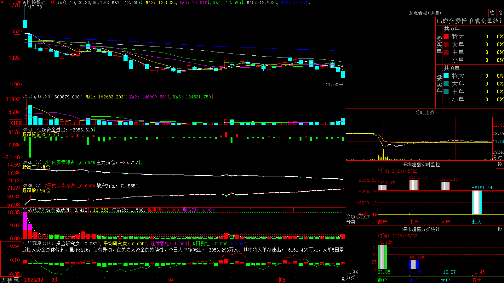Click the 龙虎看盘(逐单) panel title

tap(425, 13)
